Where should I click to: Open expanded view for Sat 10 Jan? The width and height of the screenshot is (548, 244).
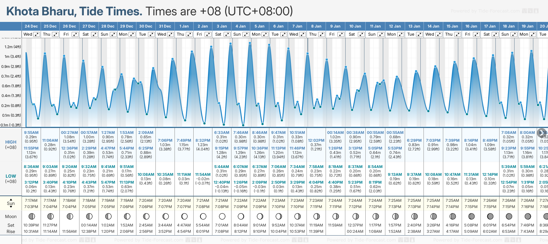coord(361,34)
